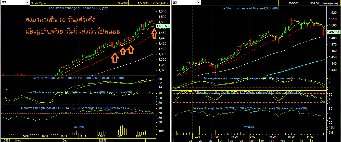Open the SET symbol dropdown arrow on daily chart
The image size is (341, 142).
click(27, 2)
